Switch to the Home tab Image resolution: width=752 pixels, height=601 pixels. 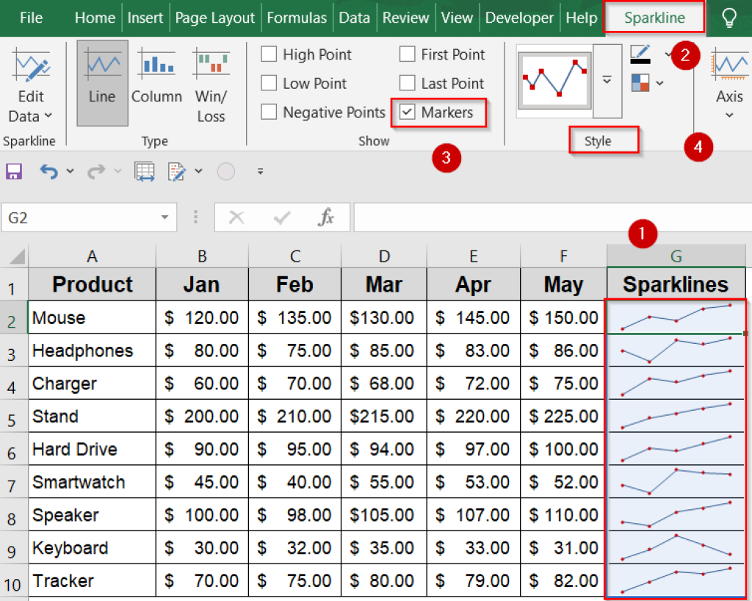[94, 18]
